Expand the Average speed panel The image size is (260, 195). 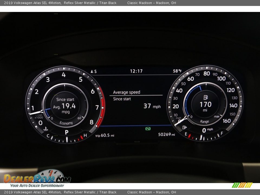tap(127, 92)
